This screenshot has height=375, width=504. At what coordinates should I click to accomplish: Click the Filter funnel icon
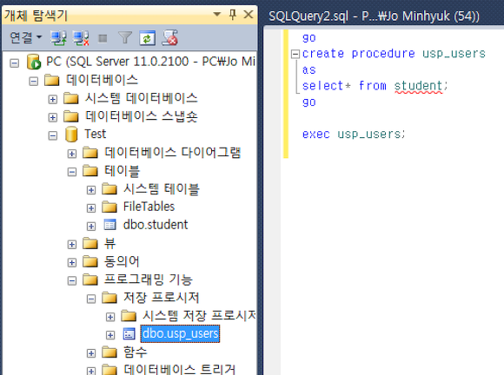pos(125,38)
